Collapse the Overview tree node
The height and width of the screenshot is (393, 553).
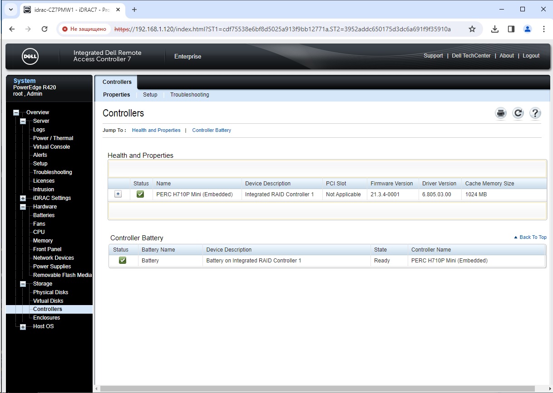click(x=16, y=112)
